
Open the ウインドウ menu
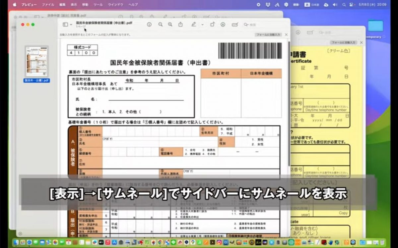coord(115,5)
